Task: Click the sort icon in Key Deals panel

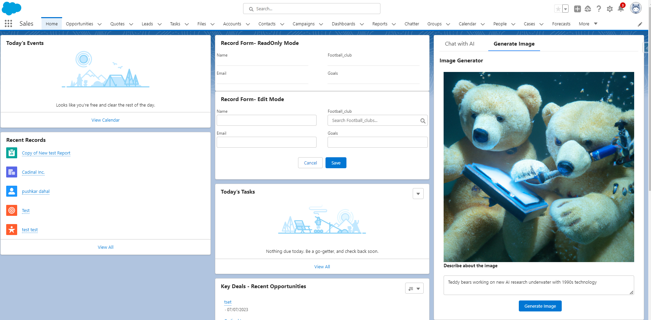Action: (411, 288)
